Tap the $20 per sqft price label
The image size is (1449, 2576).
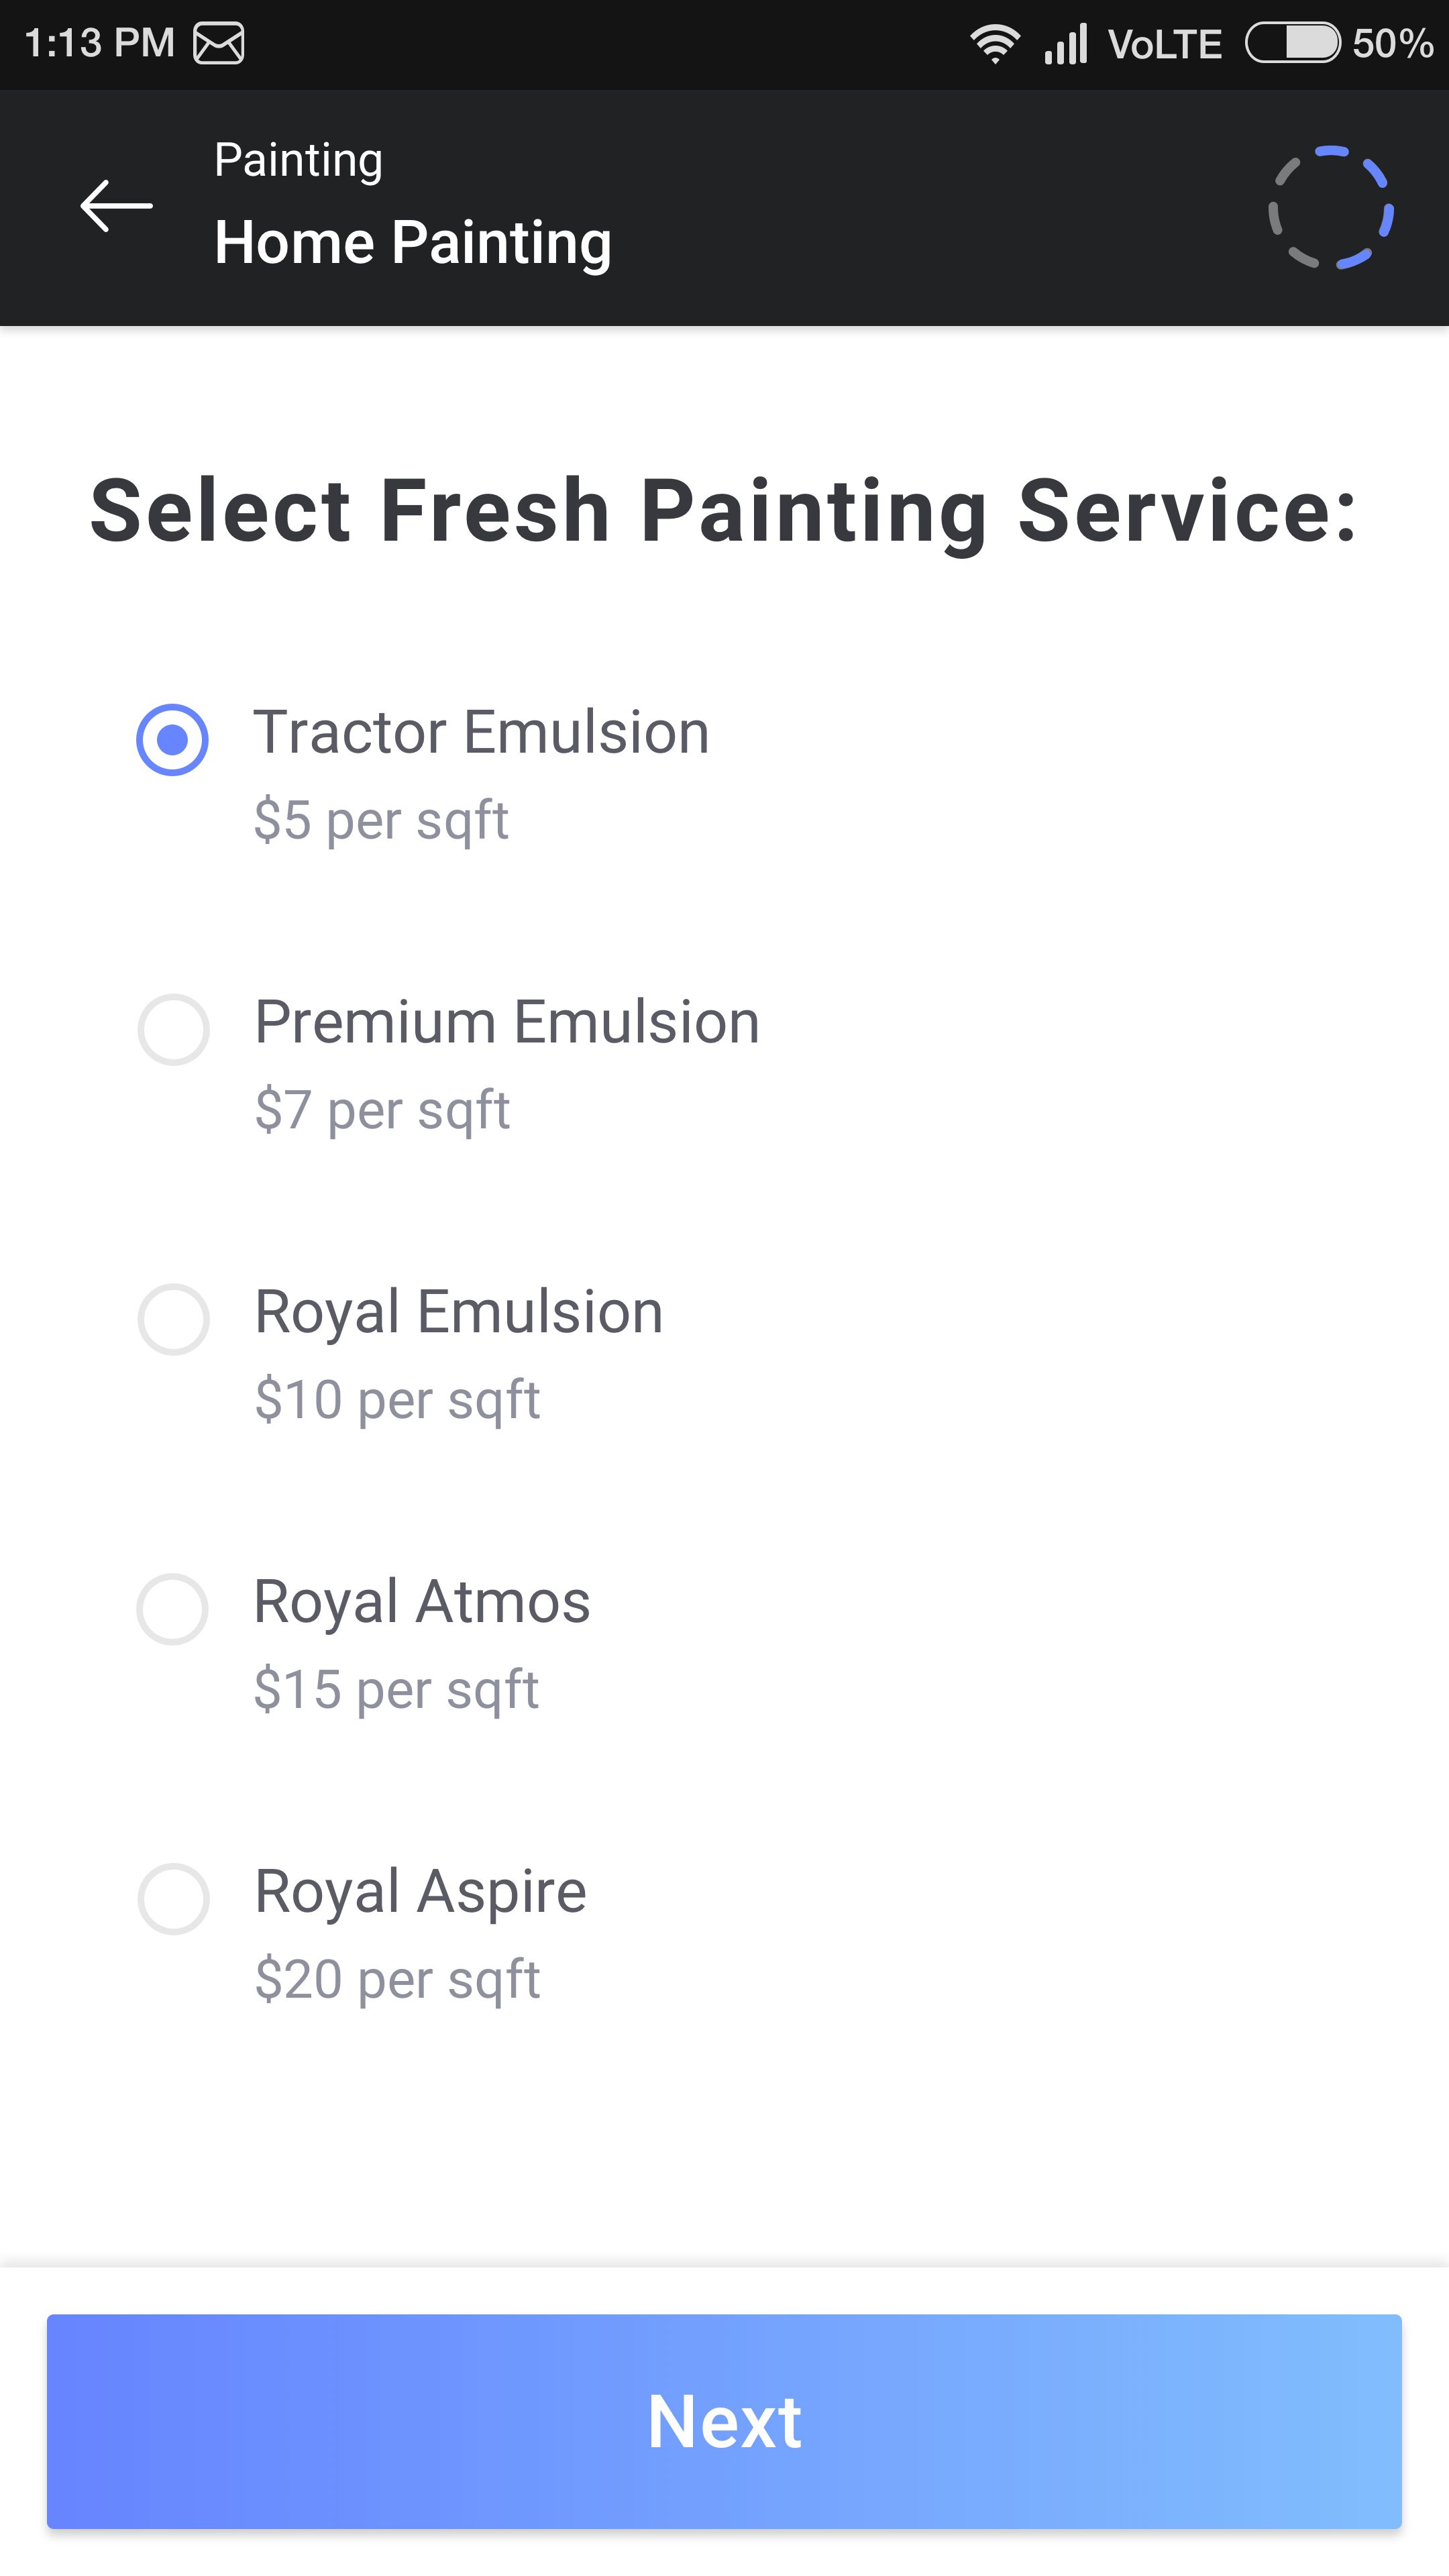pyautogui.click(x=397, y=1979)
